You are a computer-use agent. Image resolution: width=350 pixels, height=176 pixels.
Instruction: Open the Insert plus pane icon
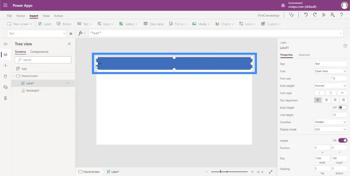point(6,66)
